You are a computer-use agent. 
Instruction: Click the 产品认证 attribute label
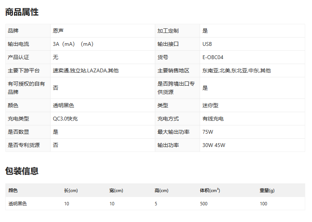tap(18, 57)
